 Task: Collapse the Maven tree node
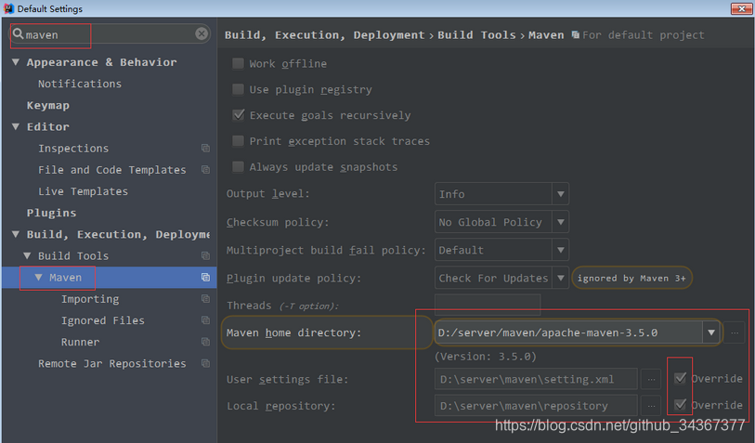coord(39,278)
